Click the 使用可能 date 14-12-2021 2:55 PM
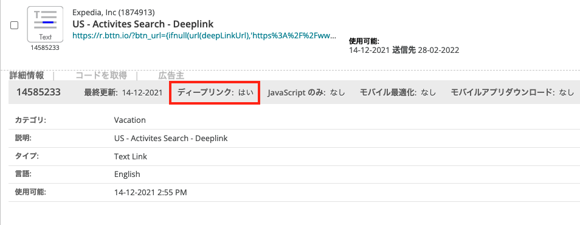The height and width of the screenshot is (225, 580). coord(151,192)
